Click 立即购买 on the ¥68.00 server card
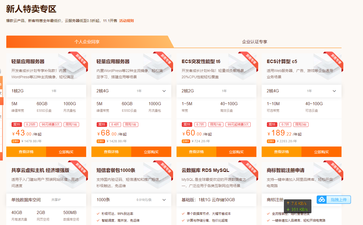The width and height of the screenshot is (363, 225). click(151, 152)
